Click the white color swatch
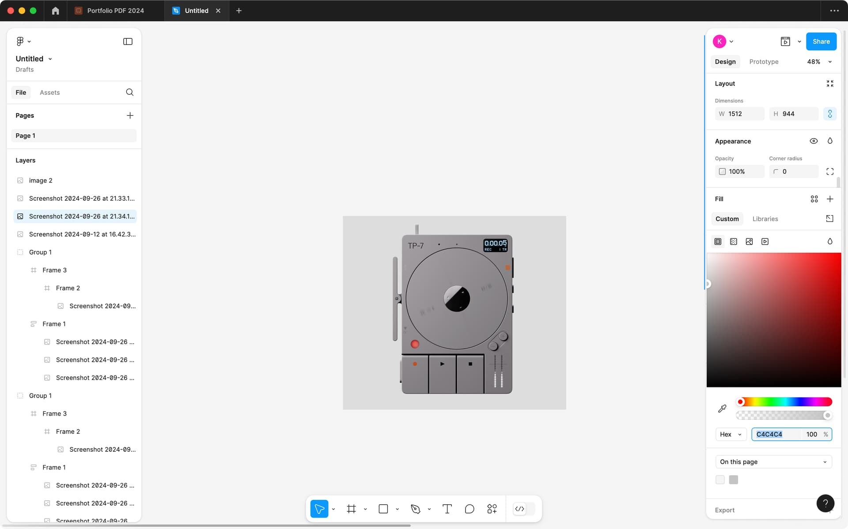Viewport: 848px width, 529px height. [720, 480]
